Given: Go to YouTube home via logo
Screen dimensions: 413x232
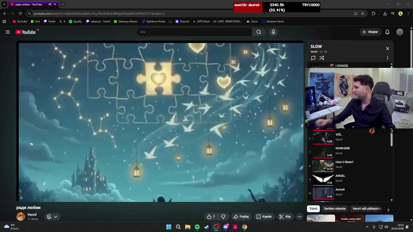Looking at the screenshot, I should (x=25, y=32).
